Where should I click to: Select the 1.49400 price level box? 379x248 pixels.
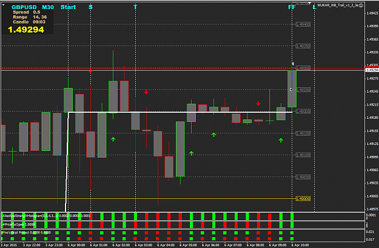[303, 24]
